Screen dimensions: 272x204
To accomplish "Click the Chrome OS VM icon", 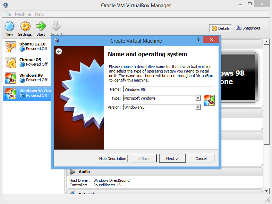I will (x=10, y=62).
